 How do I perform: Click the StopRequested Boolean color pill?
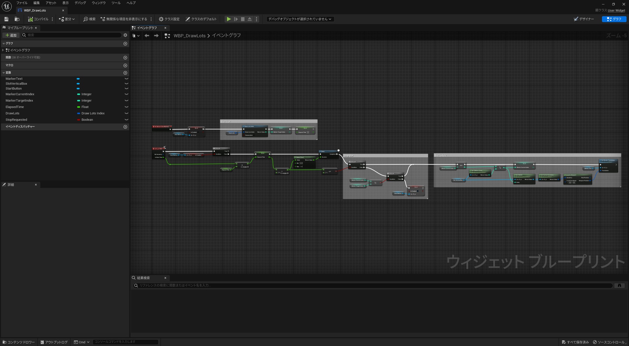click(x=79, y=119)
